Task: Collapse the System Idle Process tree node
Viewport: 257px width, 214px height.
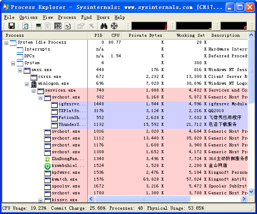Action: (x=6, y=42)
